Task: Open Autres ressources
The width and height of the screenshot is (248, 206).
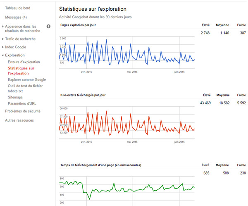Action: pos(19,120)
